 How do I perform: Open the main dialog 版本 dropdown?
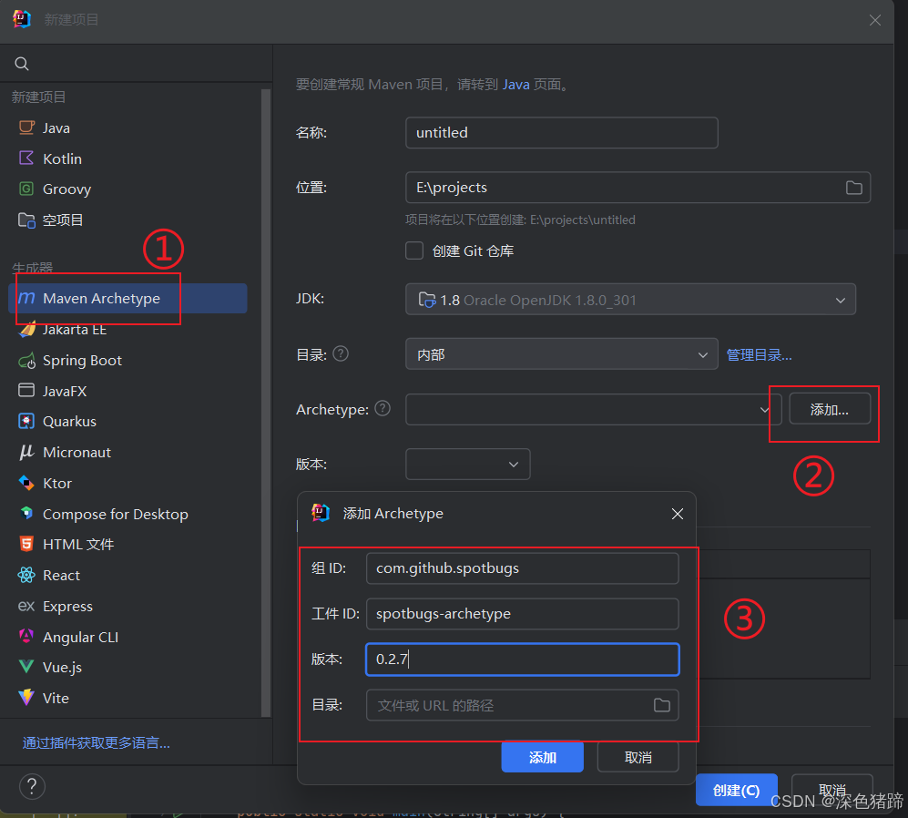tap(468, 464)
